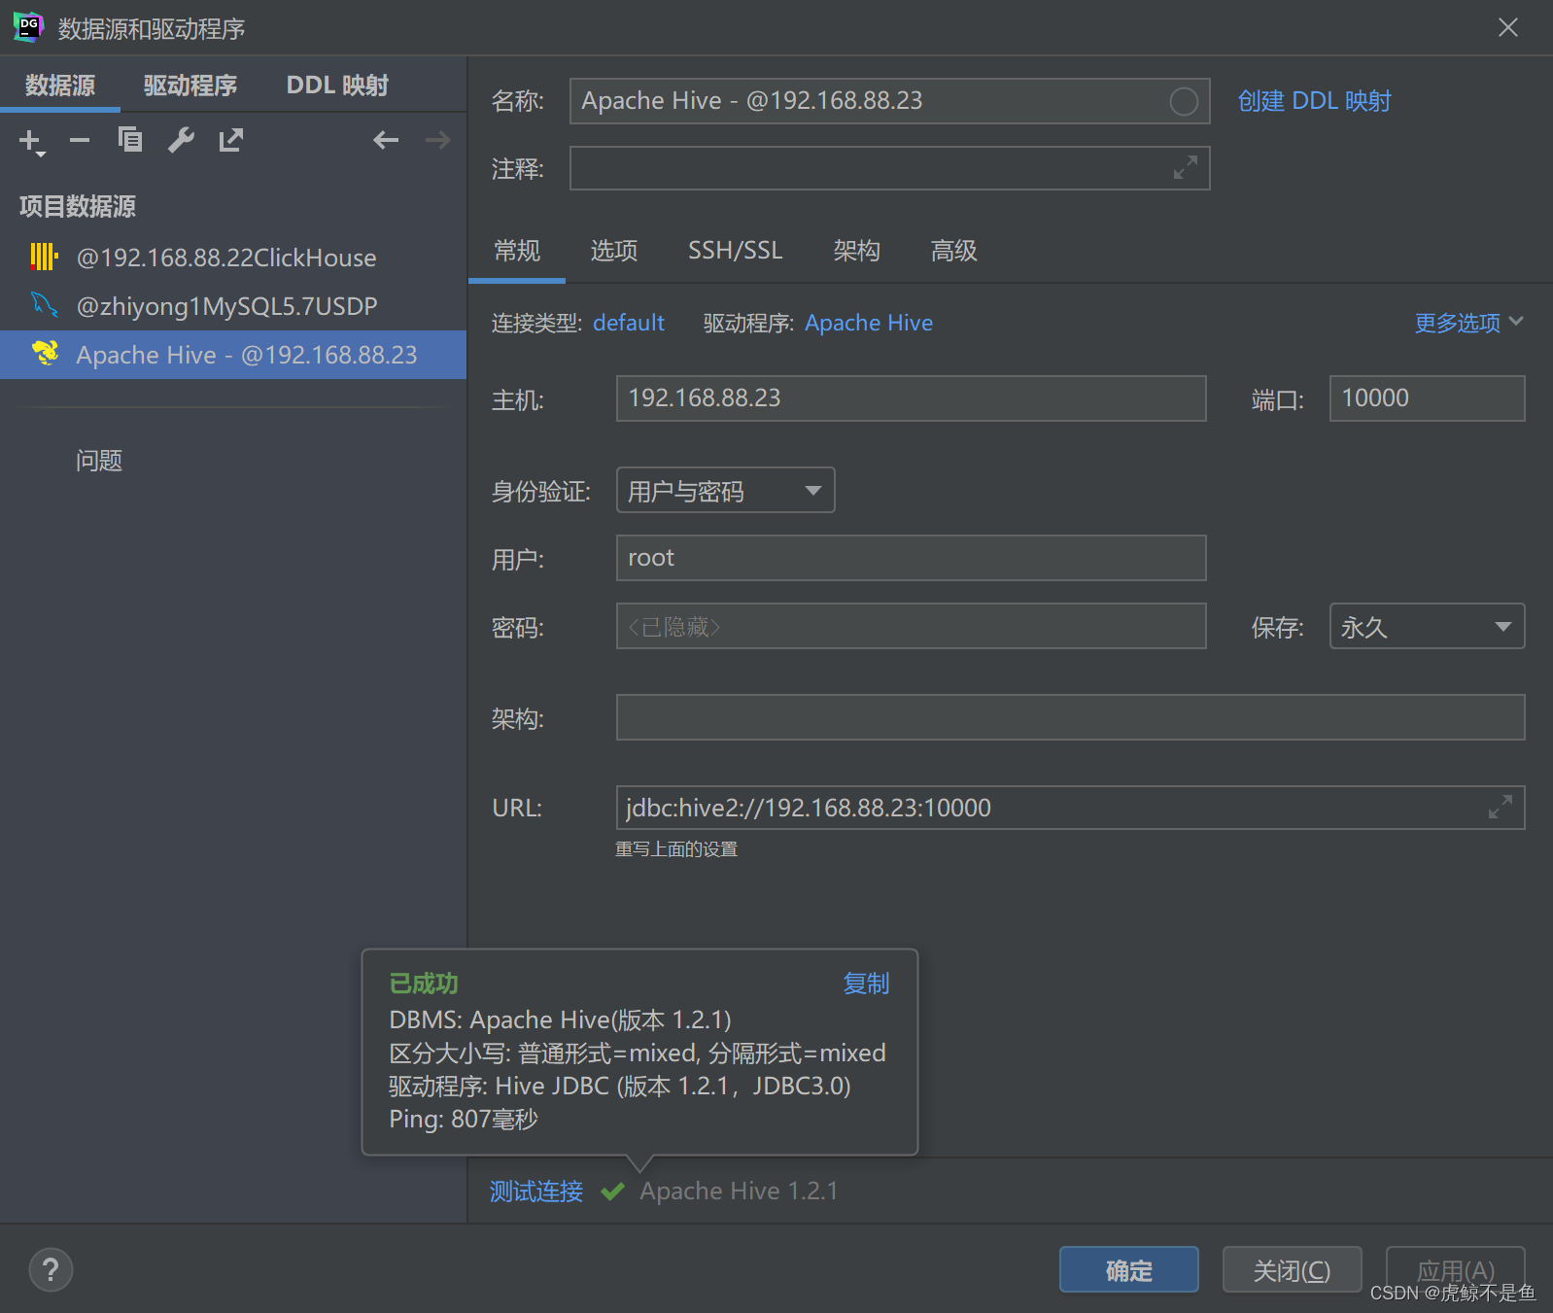Image resolution: width=1553 pixels, height=1313 pixels.
Task: Click the Ping: 807毫秒 line
Action: (464, 1120)
